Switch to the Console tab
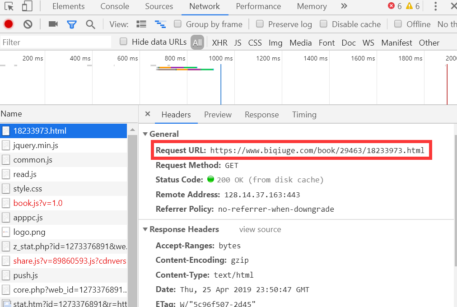 pyautogui.click(x=115, y=6)
